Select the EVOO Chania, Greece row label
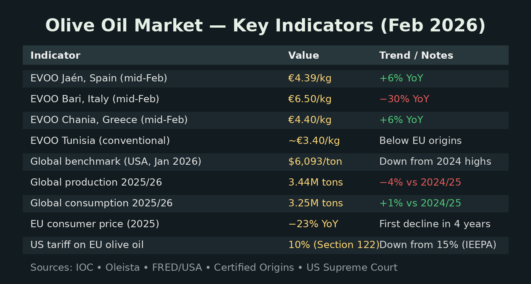 [109, 120]
